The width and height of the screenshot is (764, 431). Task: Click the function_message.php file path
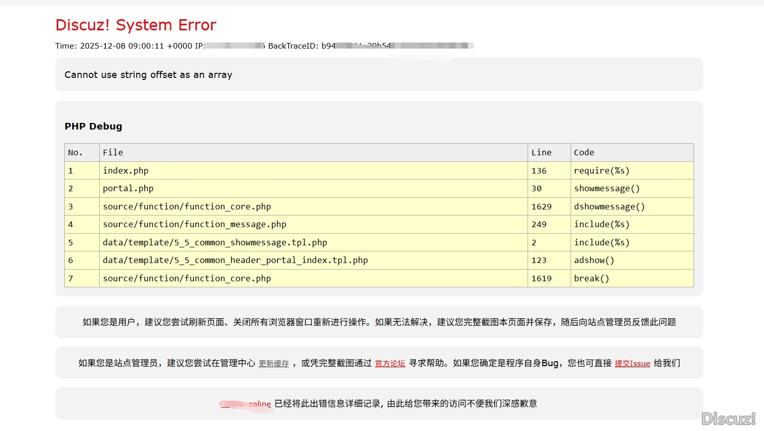194,224
